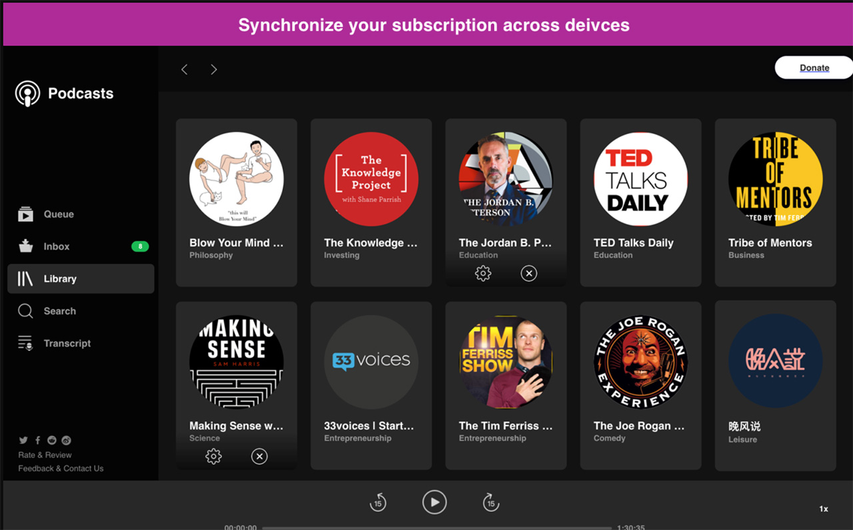Play the current episode
Viewport: 853px width, 530px height.
coord(434,502)
